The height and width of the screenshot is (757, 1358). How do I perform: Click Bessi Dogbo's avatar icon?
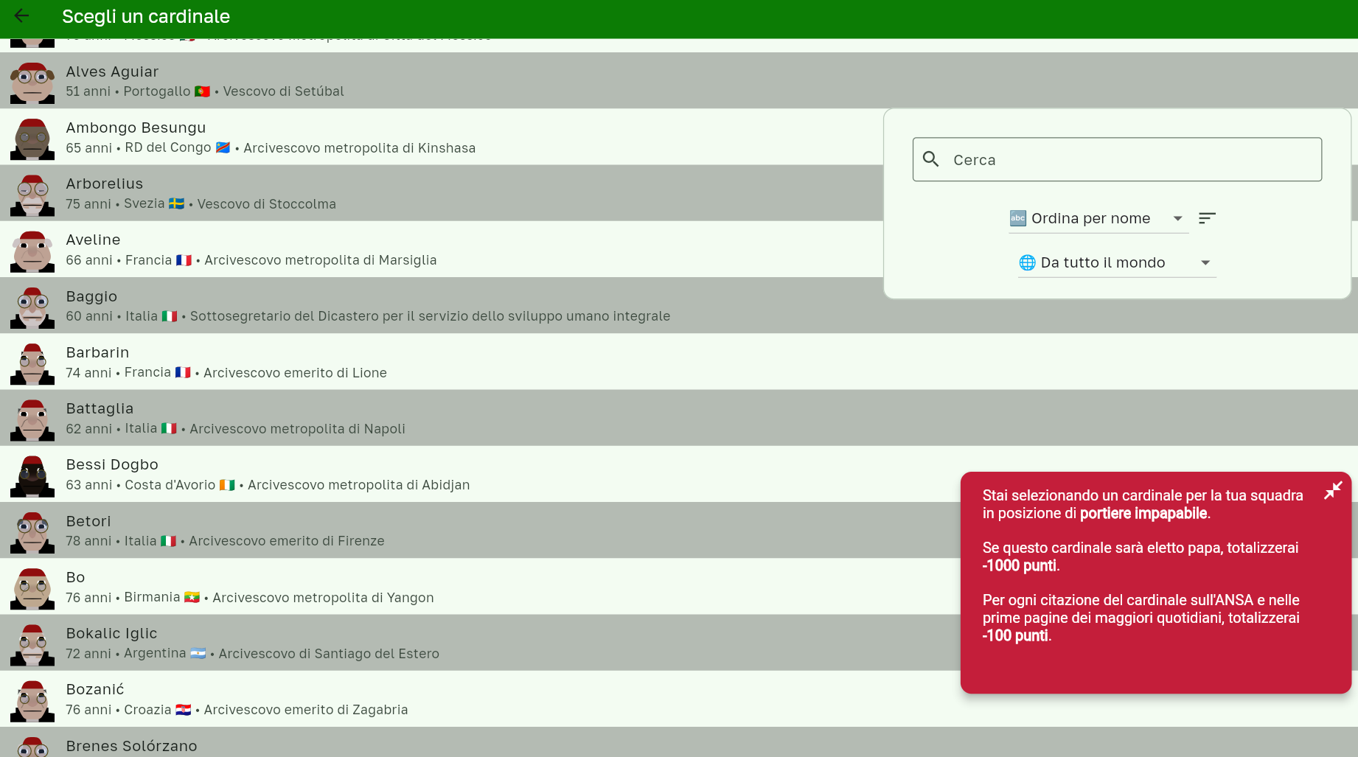tap(32, 475)
